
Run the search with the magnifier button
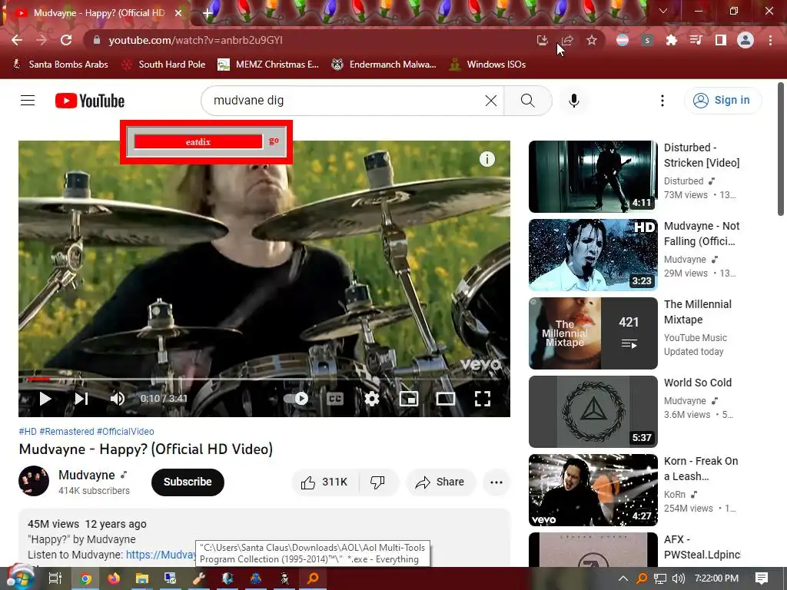pyautogui.click(x=527, y=101)
